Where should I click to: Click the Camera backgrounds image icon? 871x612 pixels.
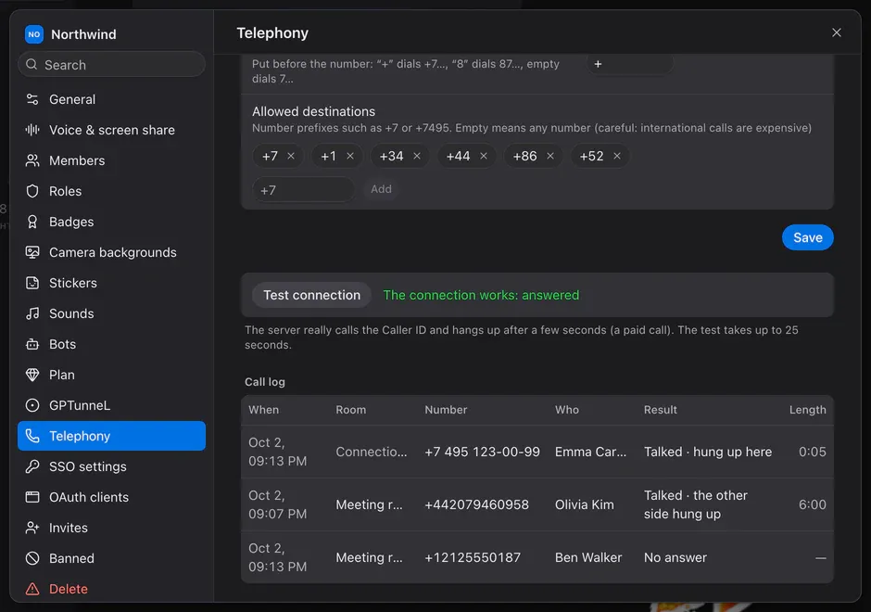click(32, 252)
